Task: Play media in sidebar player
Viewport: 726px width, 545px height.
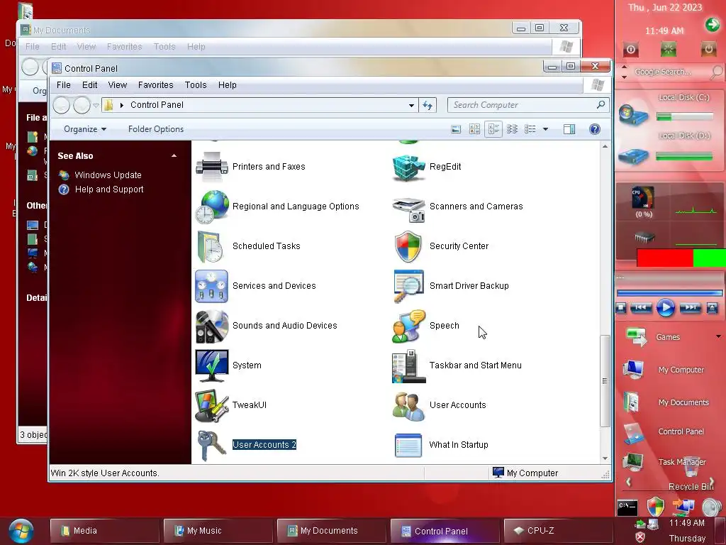Action: (665, 307)
